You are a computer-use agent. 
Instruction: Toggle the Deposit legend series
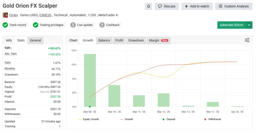pyautogui.click(x=169, y=119)
